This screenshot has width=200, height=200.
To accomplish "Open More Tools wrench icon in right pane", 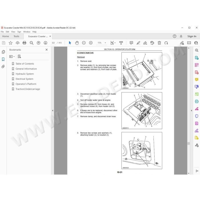I will [197, 145].
